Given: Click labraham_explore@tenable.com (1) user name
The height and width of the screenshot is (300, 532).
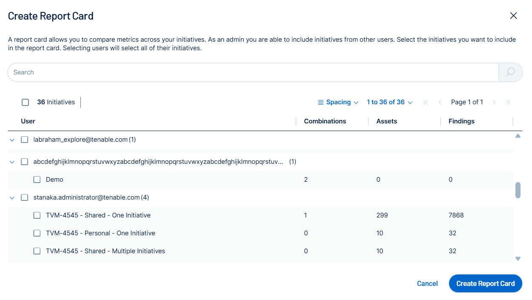Looking at the screenshot, I should tap(85, 140).
